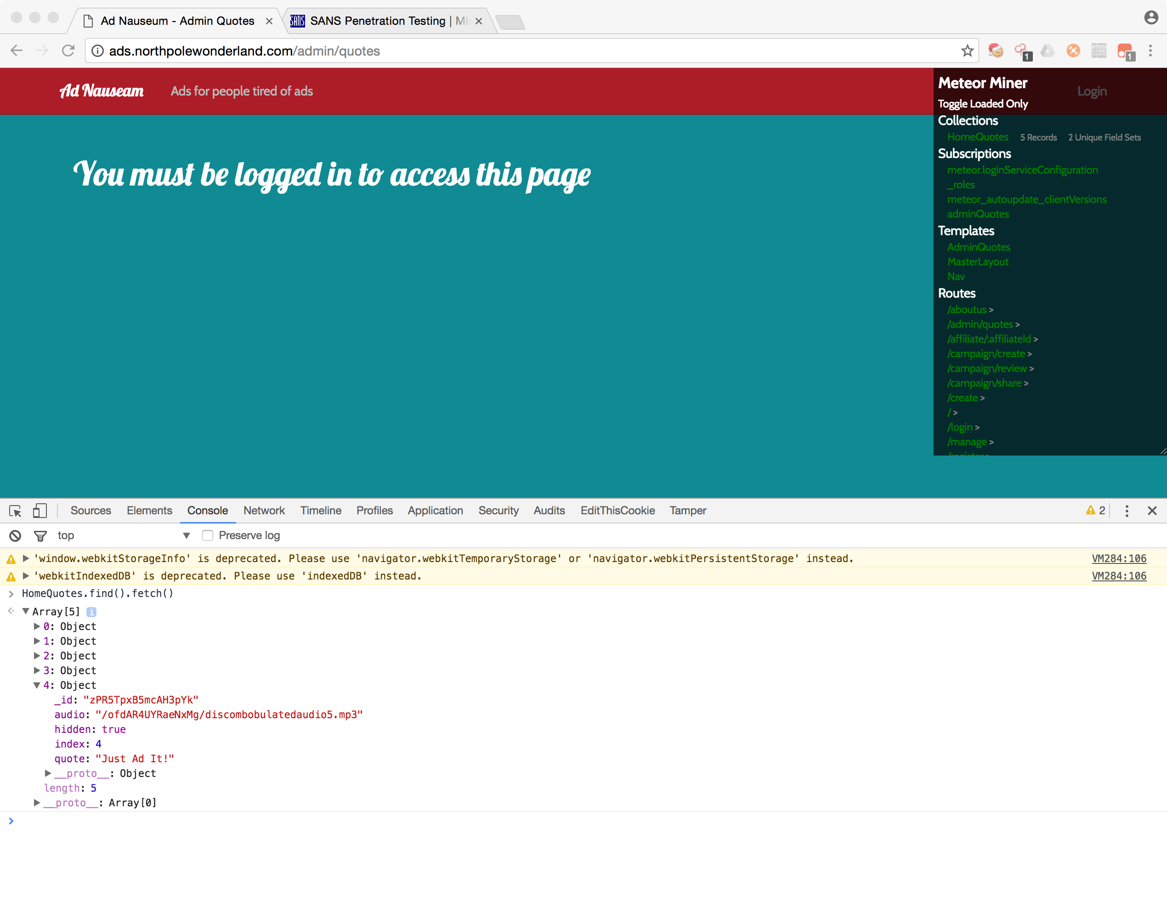
Task: Expand the __proto__ Array entry
Action: (34, 802)
